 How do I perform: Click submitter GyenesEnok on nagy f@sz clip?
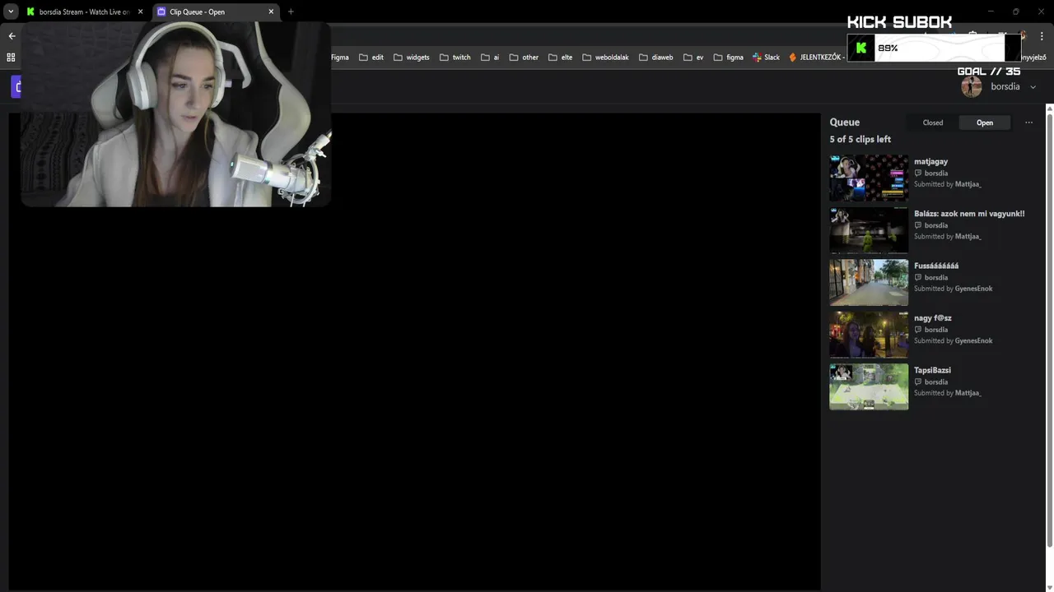(x=973, y=340)
